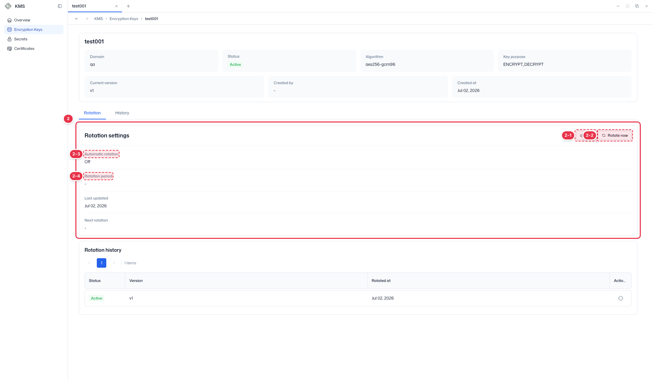The height and width of the screenshot is (380, 652).
Task: Click the Rotation history heading
Action: point(103,250)
